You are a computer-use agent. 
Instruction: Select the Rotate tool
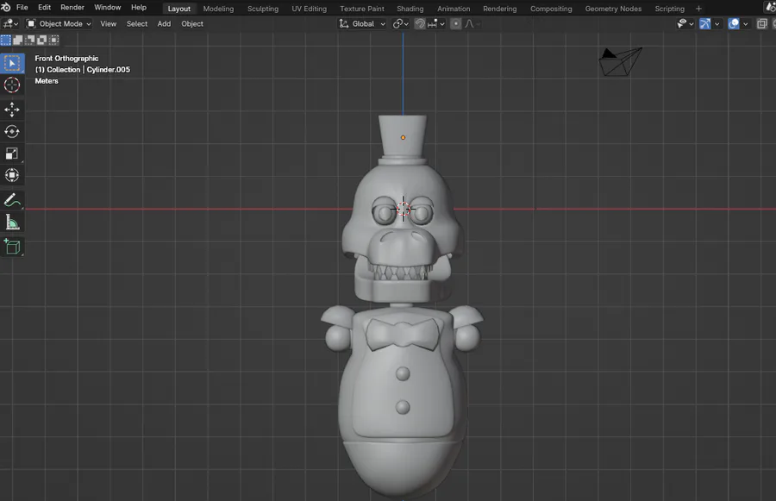(x=12, y=132)
